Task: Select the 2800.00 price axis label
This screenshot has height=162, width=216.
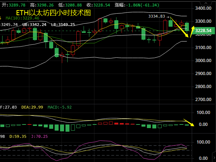Action: coord(203,87)
